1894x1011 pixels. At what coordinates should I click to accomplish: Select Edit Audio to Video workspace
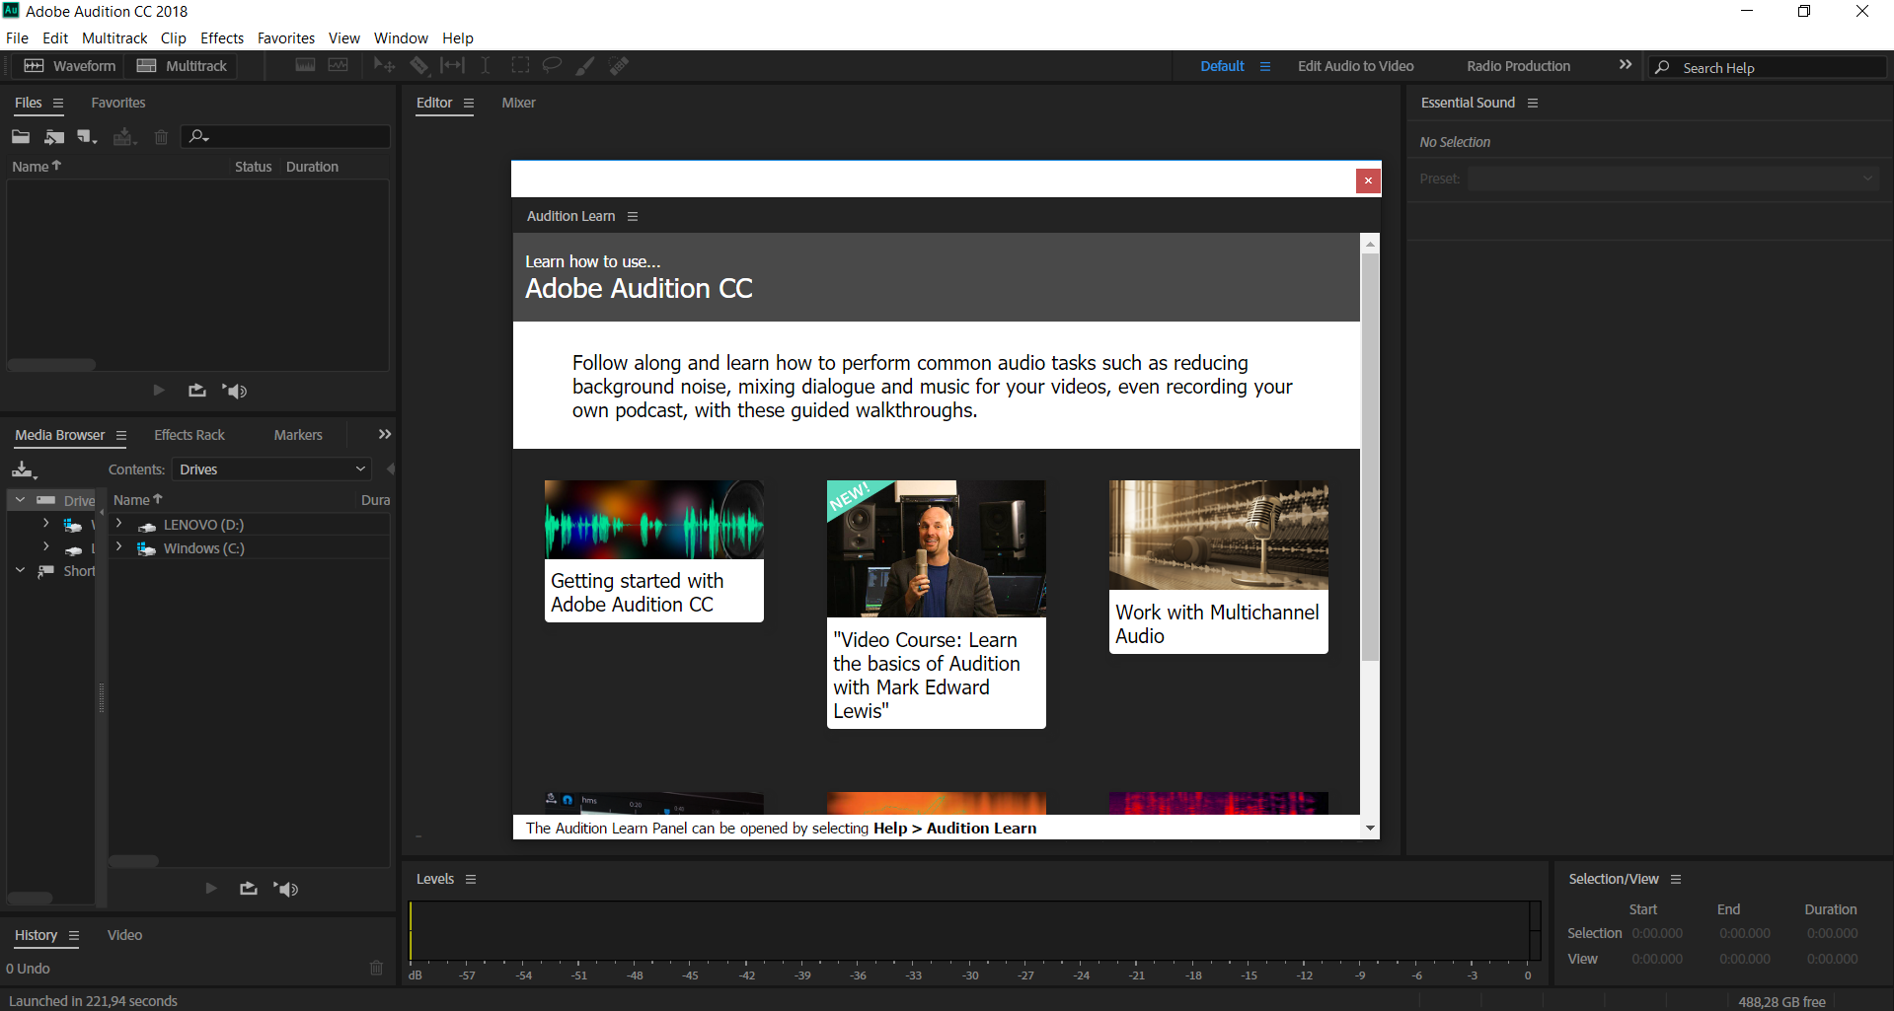point(1356,66)
